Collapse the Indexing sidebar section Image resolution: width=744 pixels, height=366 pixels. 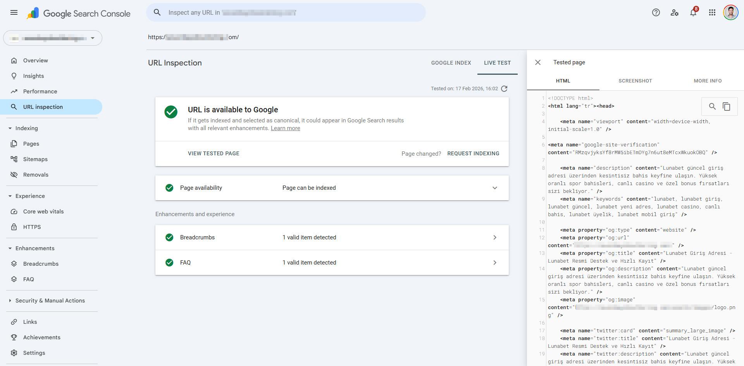[10, 128]
